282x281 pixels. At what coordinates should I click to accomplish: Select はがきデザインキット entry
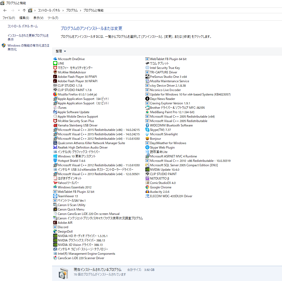pos(67,178)
